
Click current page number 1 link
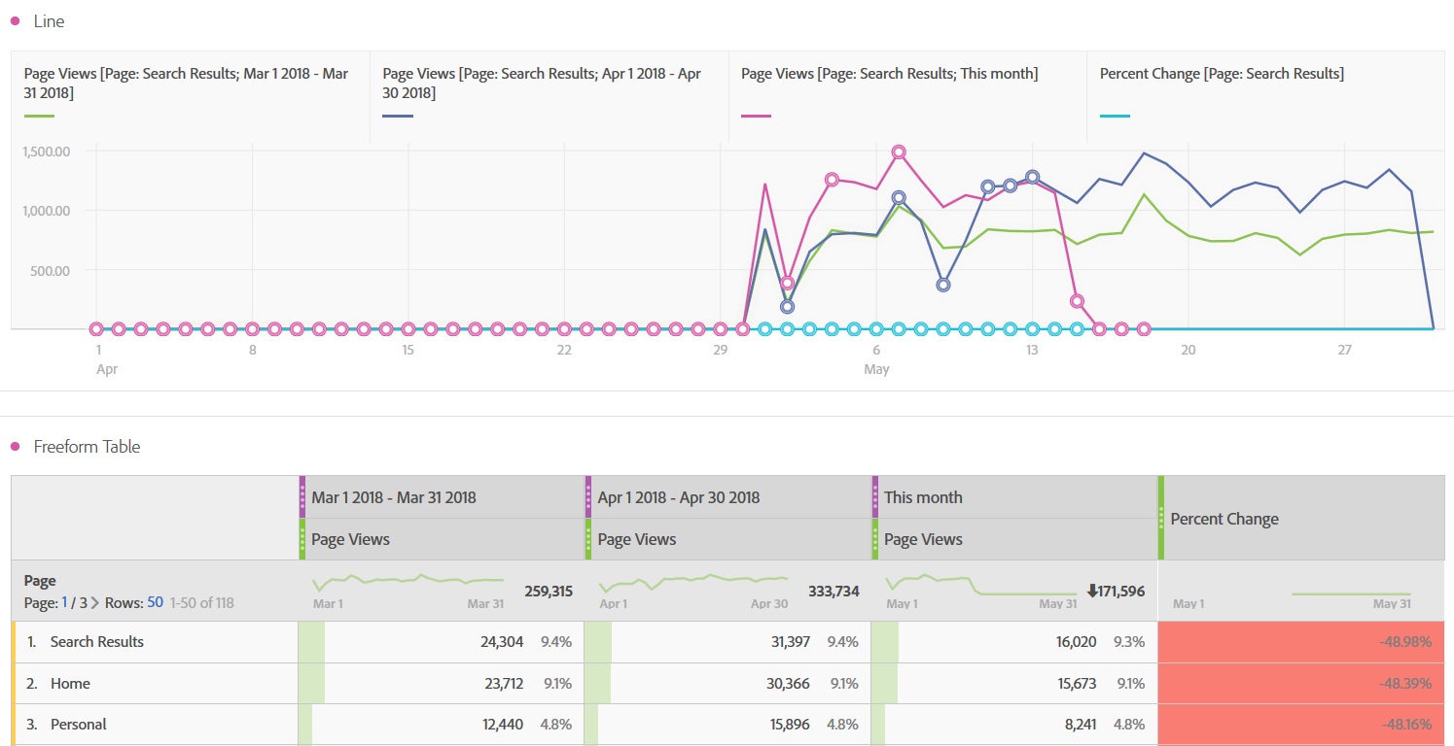pyautogui.click(x=65, y=602)
